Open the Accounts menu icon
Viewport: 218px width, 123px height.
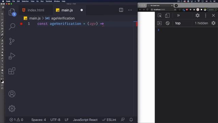click(x=12, y=94)
